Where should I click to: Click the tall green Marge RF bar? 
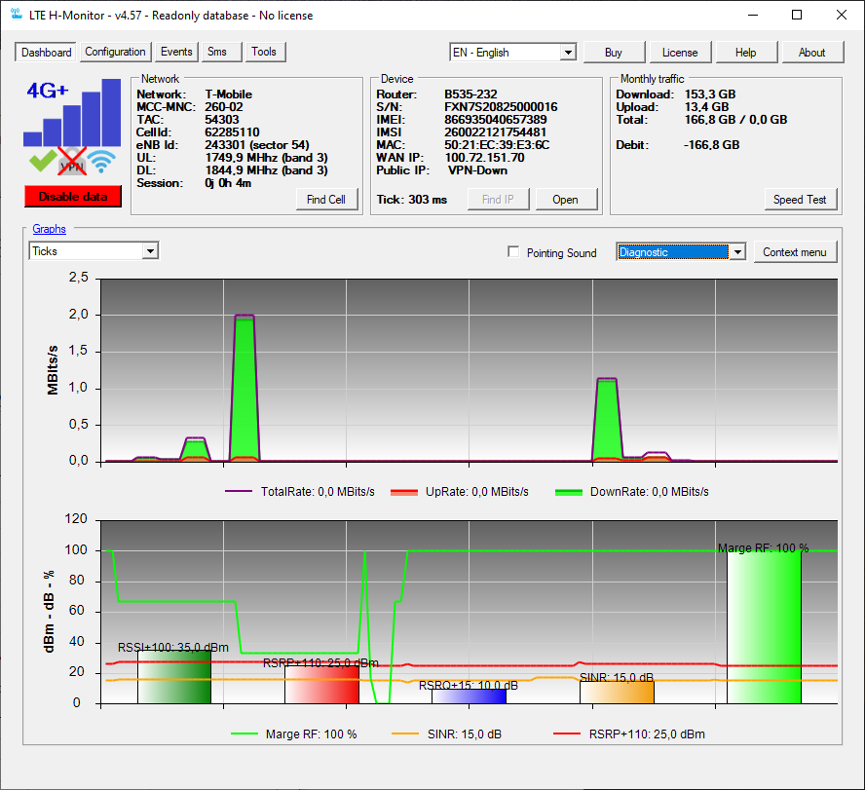(764, 627)
